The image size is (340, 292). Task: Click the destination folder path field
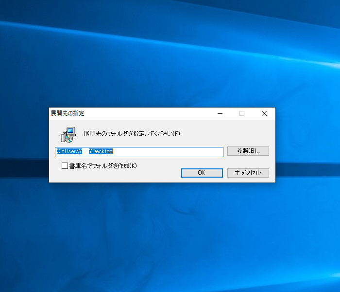pos(139,152)
